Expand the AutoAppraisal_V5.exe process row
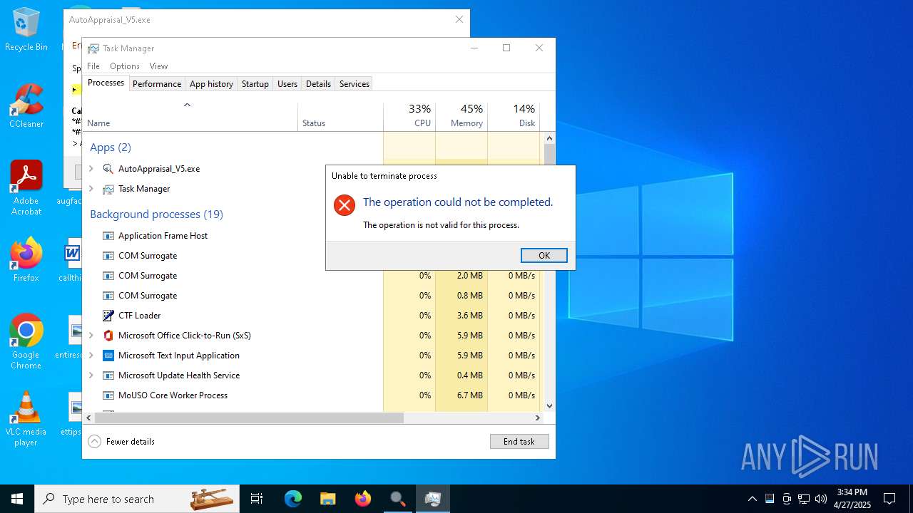Image resolution: width=913 pixels, height=513 pixels. click(x=91, y=169)
